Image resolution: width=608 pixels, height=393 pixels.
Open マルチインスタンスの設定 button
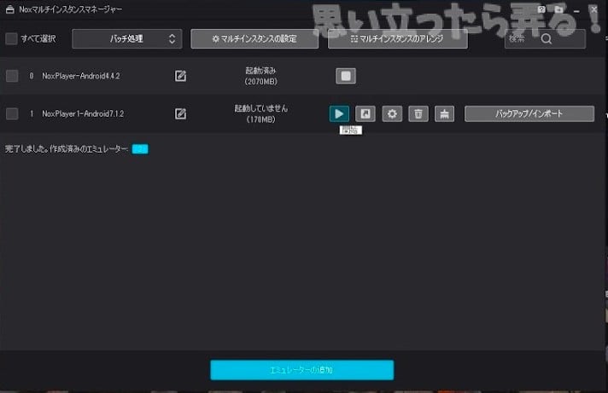[x=254, y=38]
